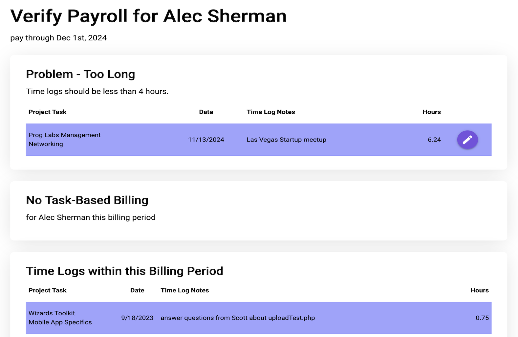Click the 9/18/2023 date in the billing period table

coord(137,318)
